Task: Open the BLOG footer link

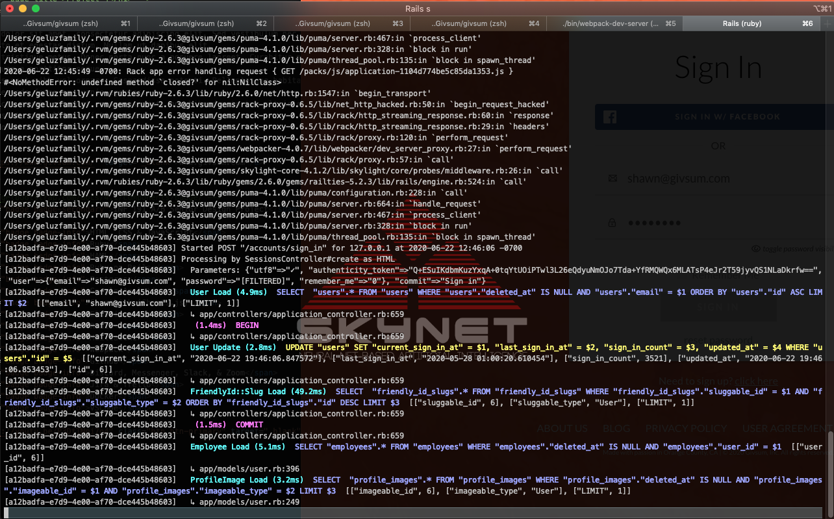Action: [x=616, y=428]
